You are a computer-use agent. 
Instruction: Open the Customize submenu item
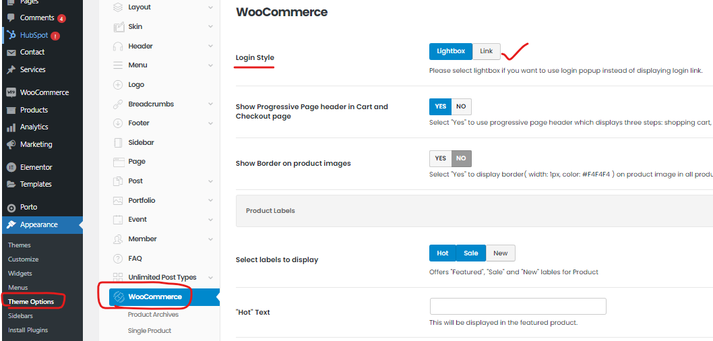coord(23,259)
